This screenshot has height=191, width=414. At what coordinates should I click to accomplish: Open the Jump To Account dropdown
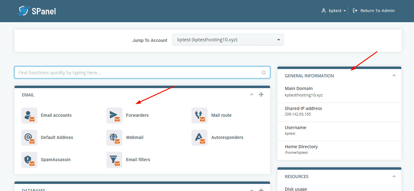pos(228,40)
